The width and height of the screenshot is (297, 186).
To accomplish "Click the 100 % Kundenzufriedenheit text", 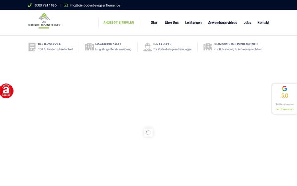I will click(x=56, y=49).
